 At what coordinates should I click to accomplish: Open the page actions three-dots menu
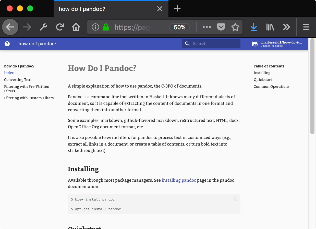207,27
